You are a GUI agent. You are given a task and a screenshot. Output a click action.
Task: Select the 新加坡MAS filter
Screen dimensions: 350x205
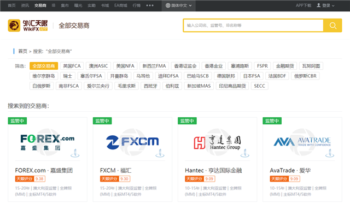199,86
